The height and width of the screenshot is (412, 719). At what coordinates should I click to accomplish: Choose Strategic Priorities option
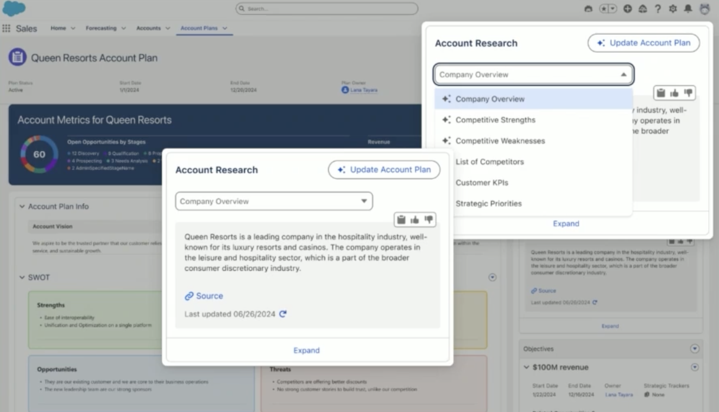coord(488,204)
